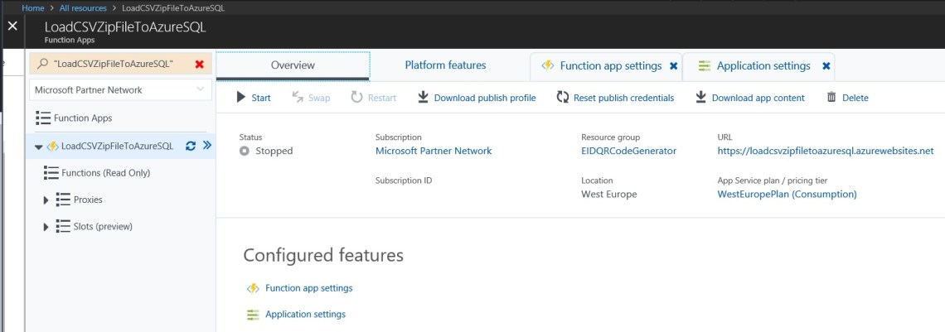This screenshot has height=332, width=945.
Task: Click the Configured features Application settings icon
Action: pos(253,315)
